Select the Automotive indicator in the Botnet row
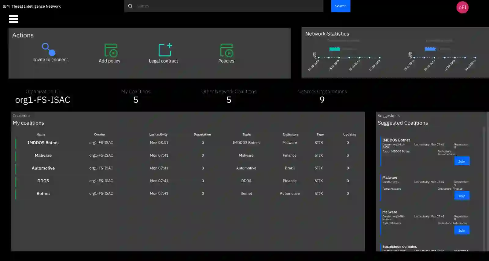The image size is (489, 261). [290, 194]
